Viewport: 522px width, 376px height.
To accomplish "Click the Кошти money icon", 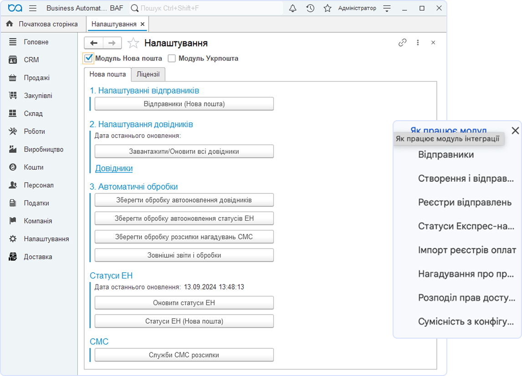I will 13,168.
